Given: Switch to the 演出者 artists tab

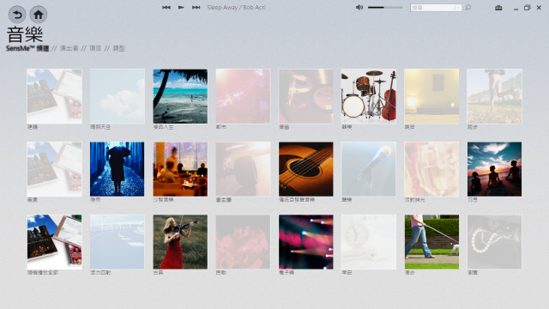Looking at the screenshot, I should point(69,48).
